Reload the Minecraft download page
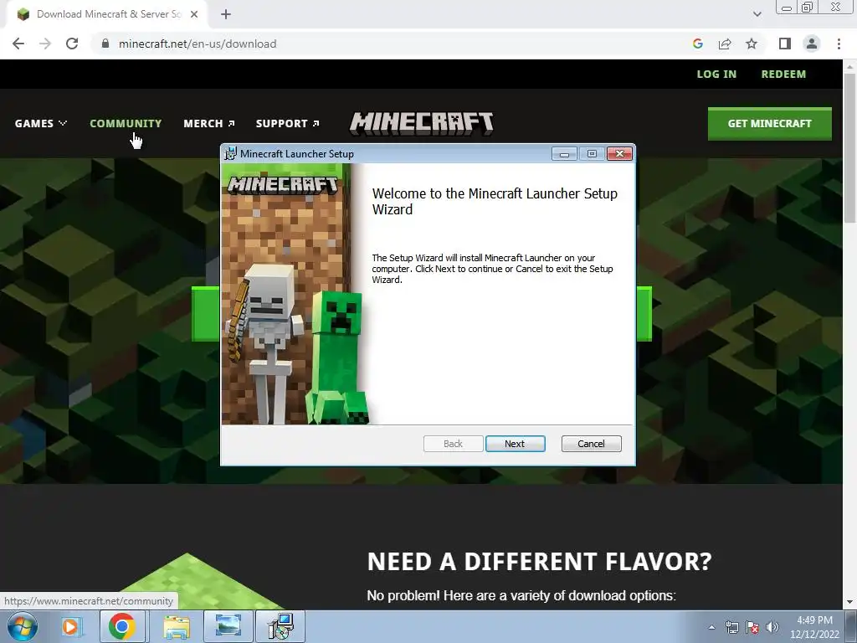 tap(72, 44)
